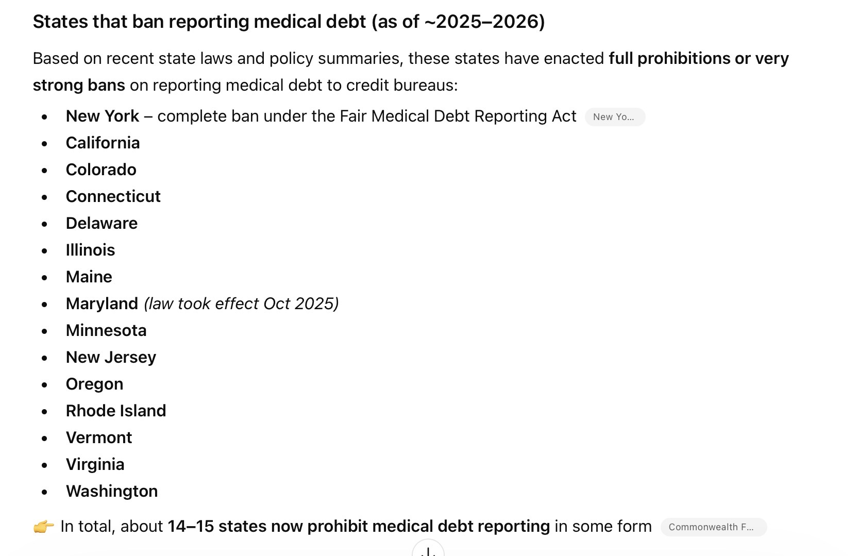This screenshot has height=556, width=858.
Task: Click the Connecticut list entry
Action: click(x=113, y=196)
